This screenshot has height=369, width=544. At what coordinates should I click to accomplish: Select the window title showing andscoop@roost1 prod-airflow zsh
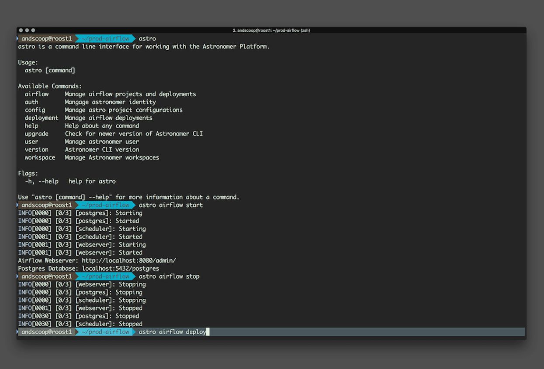[x=271, y=31]
